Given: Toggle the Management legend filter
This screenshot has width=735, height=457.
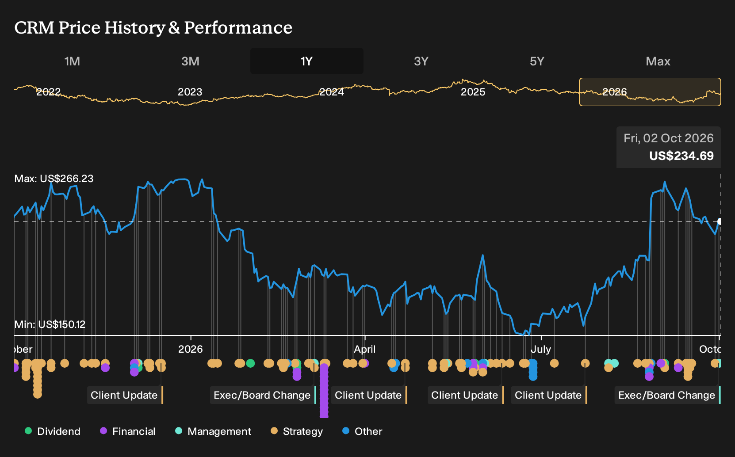Looking at the screenshot, I should (x=213, y=431).
